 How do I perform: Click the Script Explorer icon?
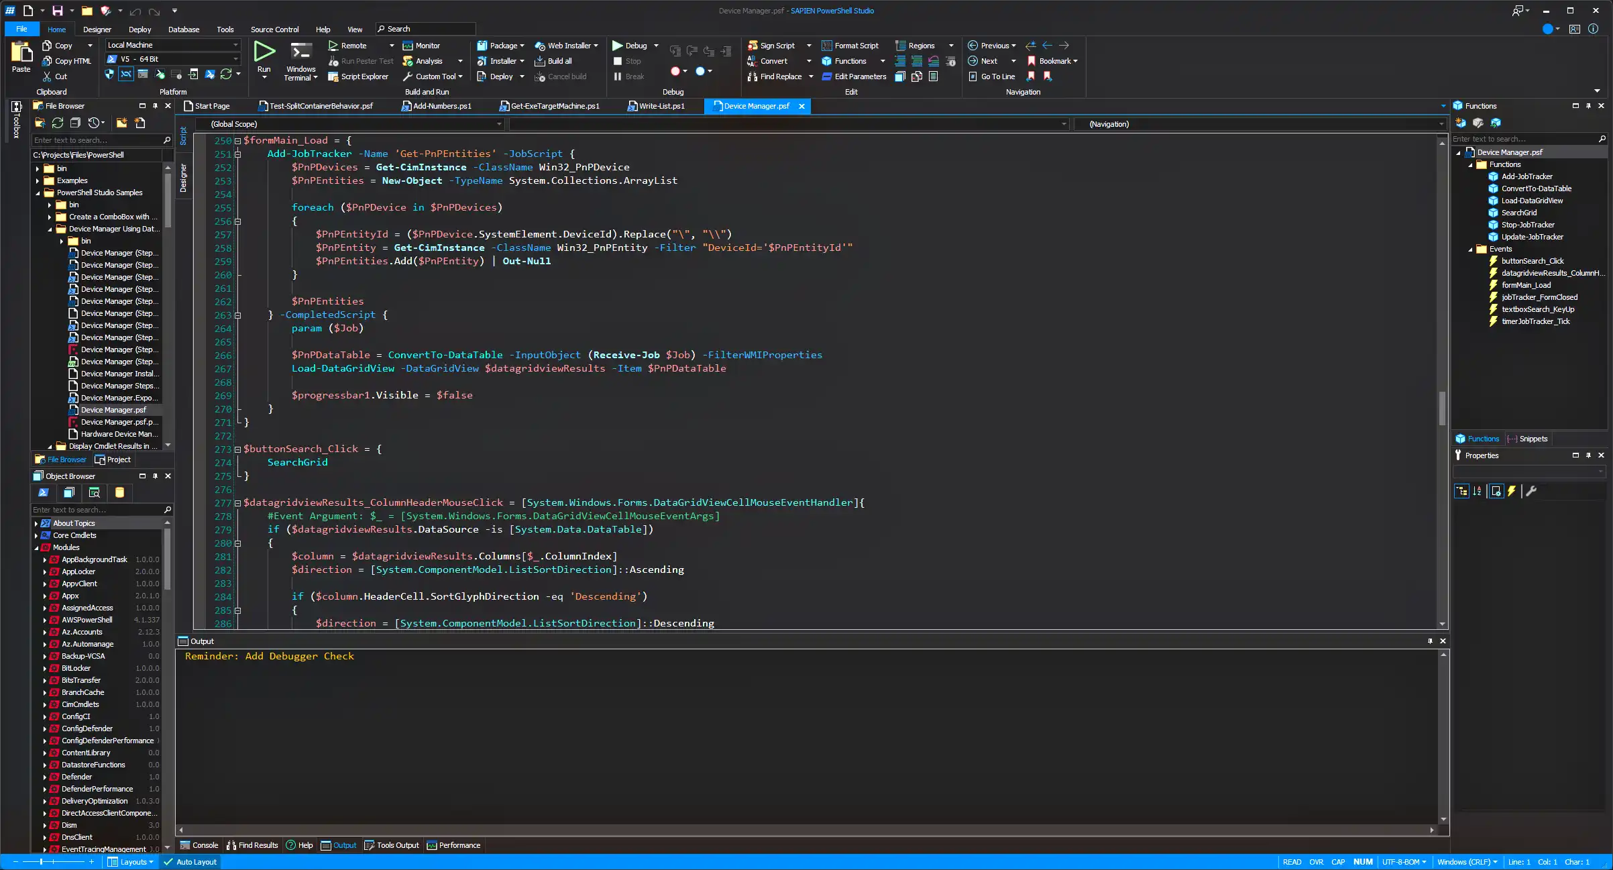click(x=333, y=76)
